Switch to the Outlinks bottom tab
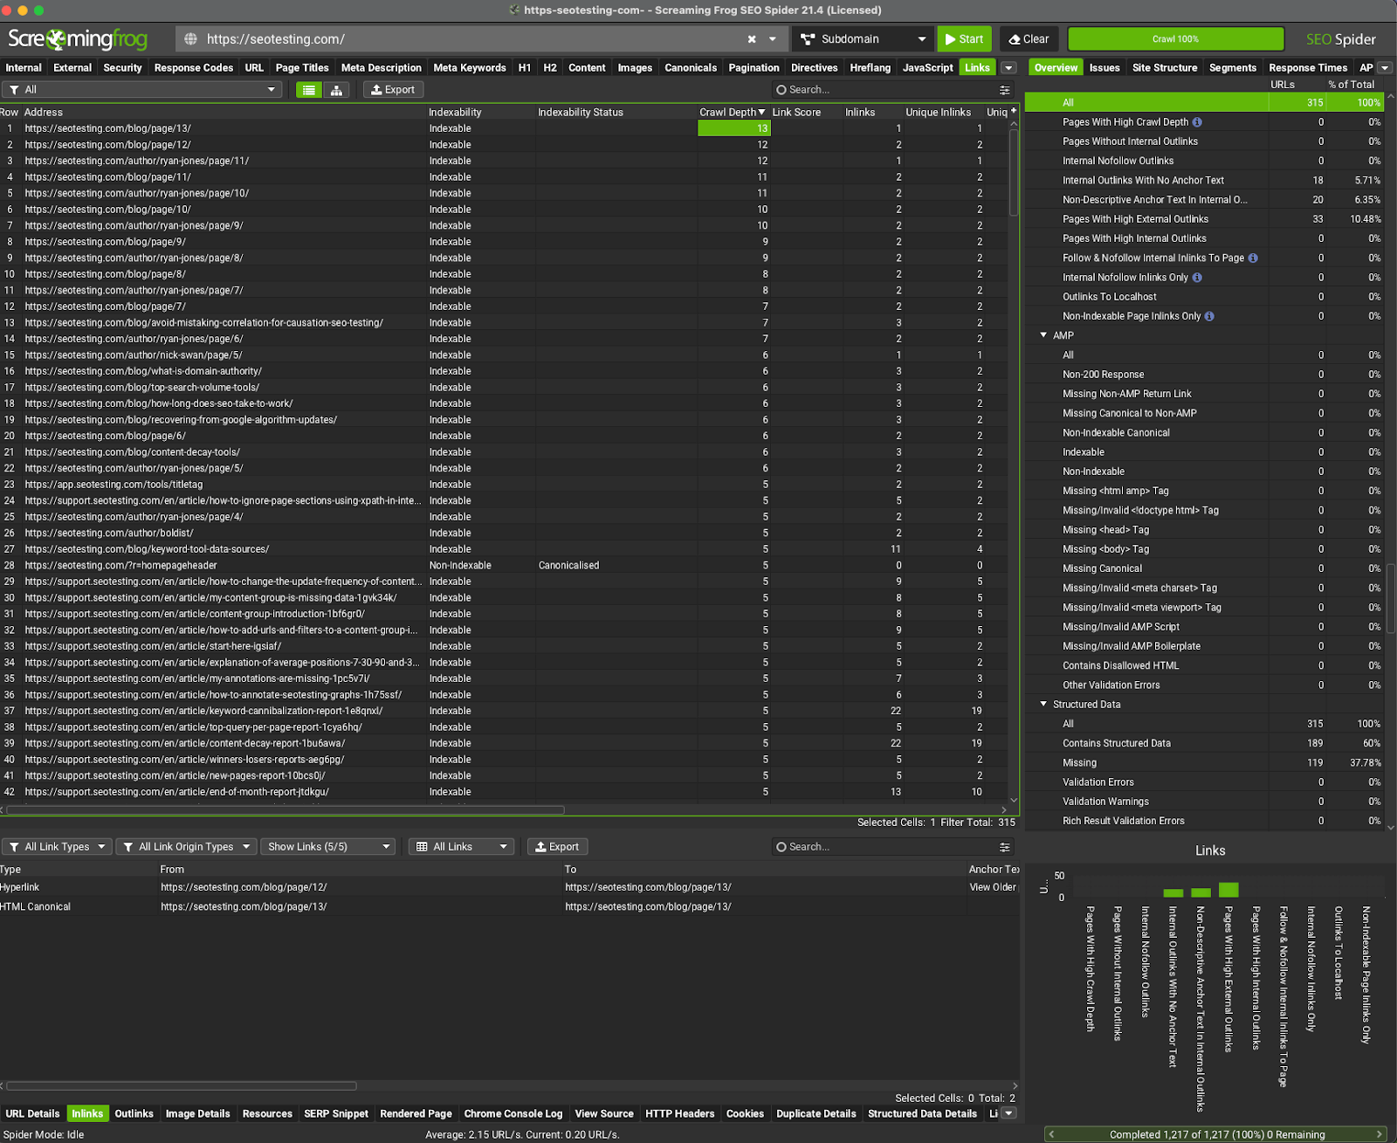 (134, 1113)
